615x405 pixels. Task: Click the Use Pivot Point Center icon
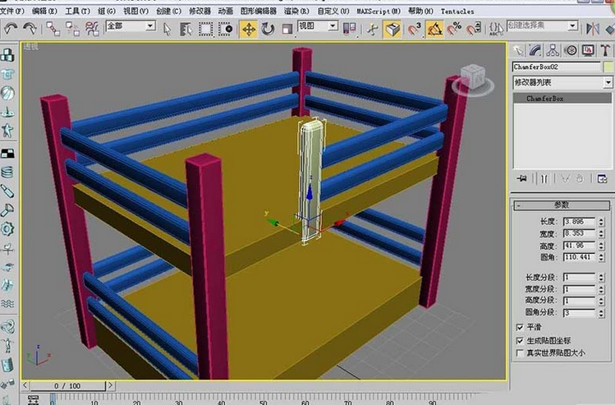[x=350, y=29]
